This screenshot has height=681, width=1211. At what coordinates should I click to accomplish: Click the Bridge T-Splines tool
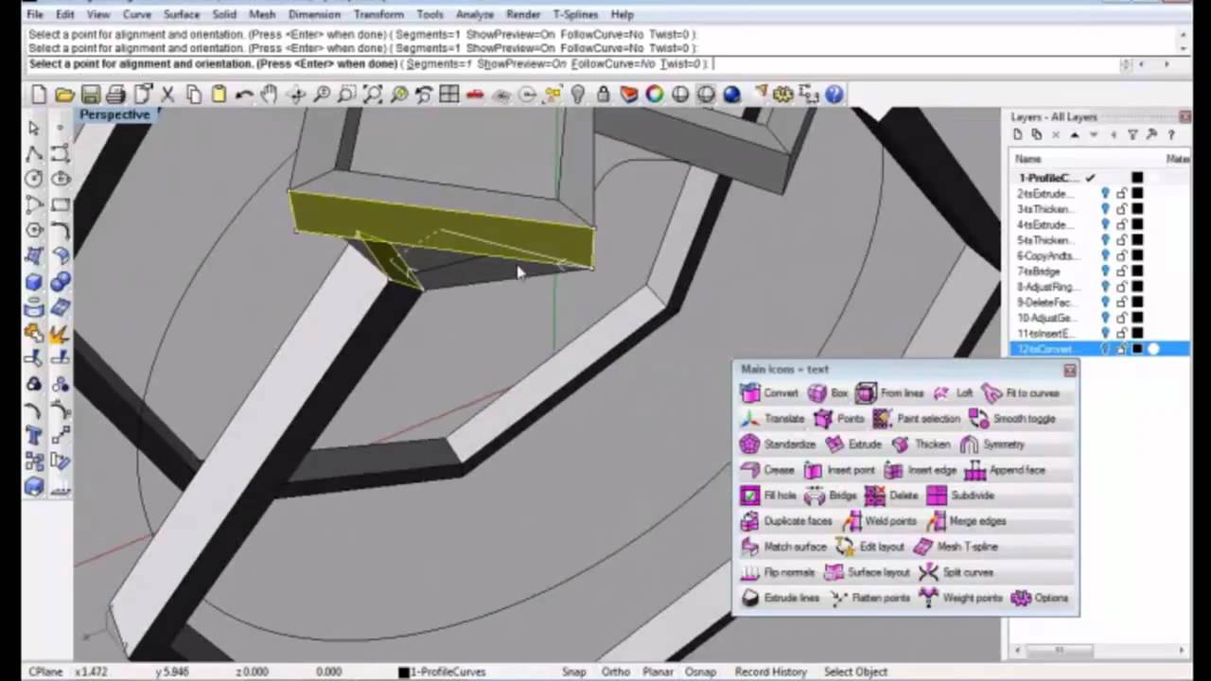coord(830,496)
